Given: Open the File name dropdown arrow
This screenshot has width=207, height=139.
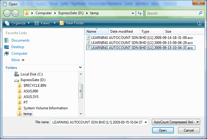Looking at the screenshot, I should tap(146, 122).
